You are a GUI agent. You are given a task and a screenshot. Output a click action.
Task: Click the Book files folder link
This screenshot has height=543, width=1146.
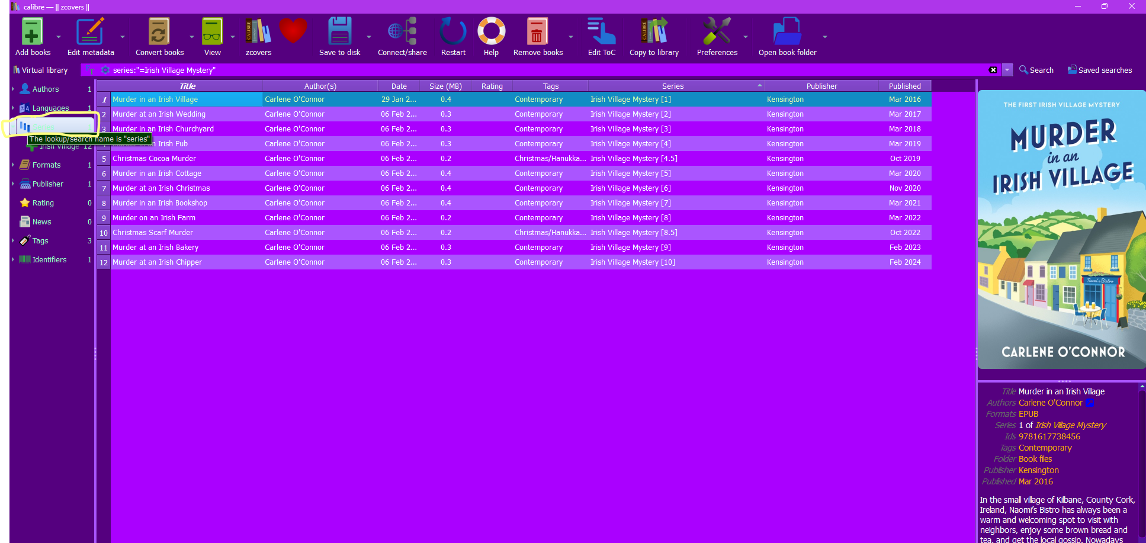pyautogui.click(x=1035, y=459)
